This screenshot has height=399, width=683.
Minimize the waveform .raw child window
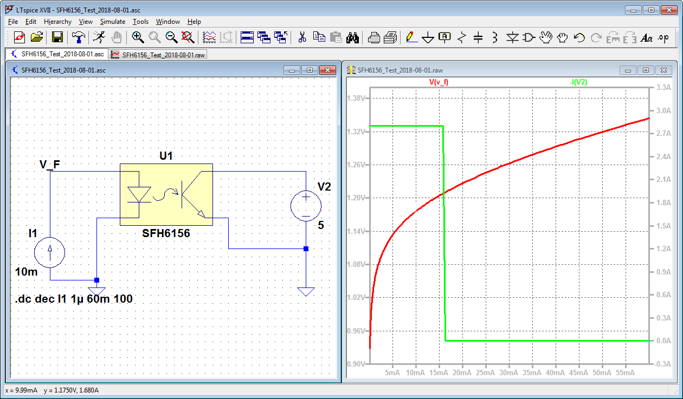tap(628, 70)
